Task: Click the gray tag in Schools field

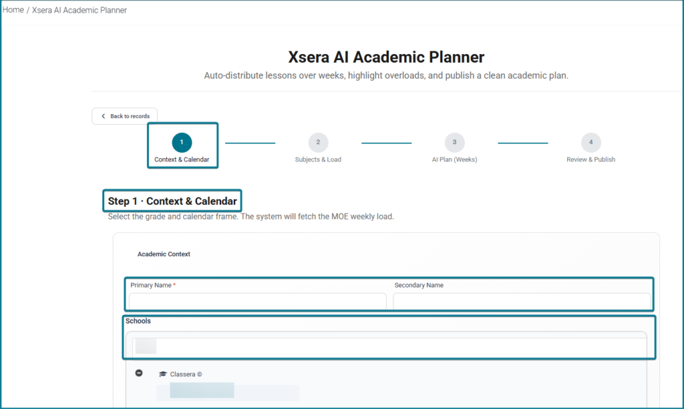Action: (x=146, y=346)
